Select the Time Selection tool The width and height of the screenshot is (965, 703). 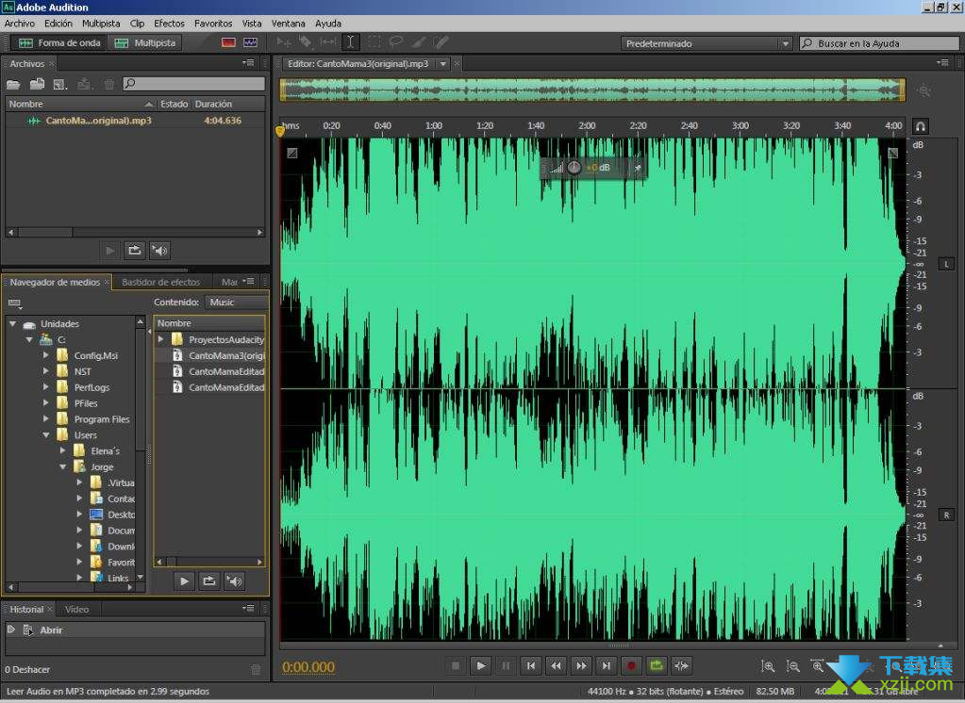pos(350,41)
